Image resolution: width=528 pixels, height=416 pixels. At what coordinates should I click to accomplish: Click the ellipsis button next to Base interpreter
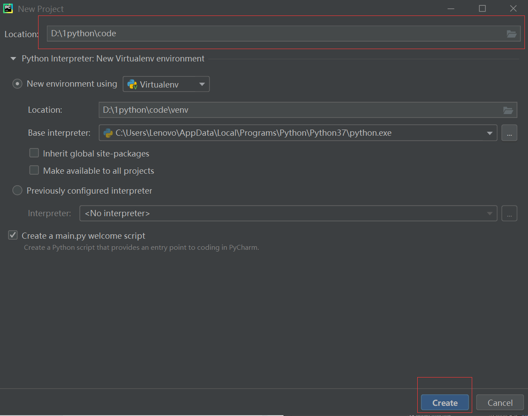pos(509,133)
